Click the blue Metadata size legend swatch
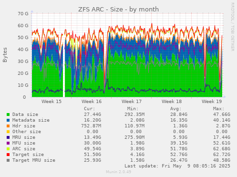 tap(8, 120)
